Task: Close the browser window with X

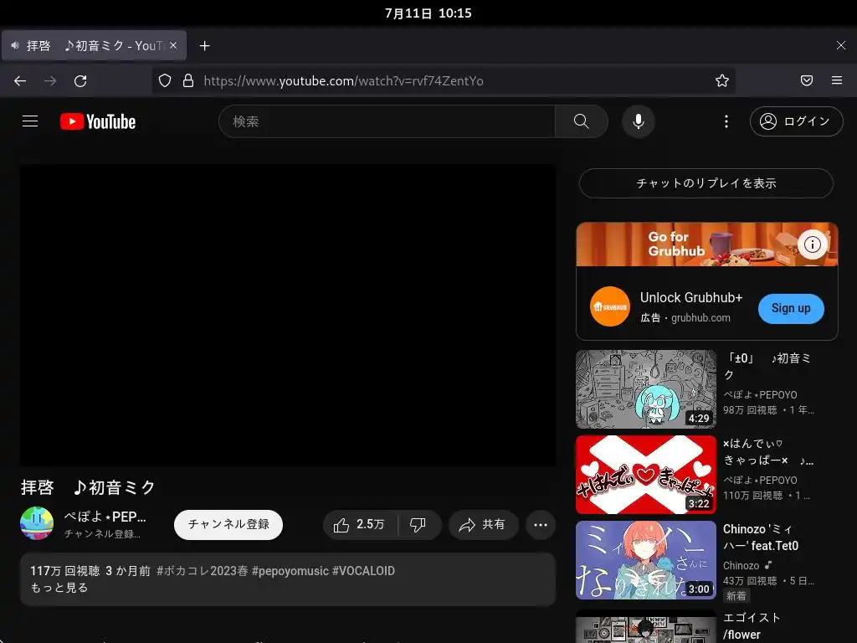Action: pos(840,45)
